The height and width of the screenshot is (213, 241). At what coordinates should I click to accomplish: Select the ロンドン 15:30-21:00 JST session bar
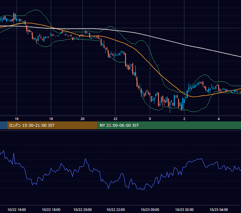click(x=52, y=125)
